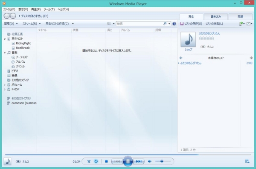256x169 pixels.
Task: Click the 未保存のリスト title
Action: [216, 58]
